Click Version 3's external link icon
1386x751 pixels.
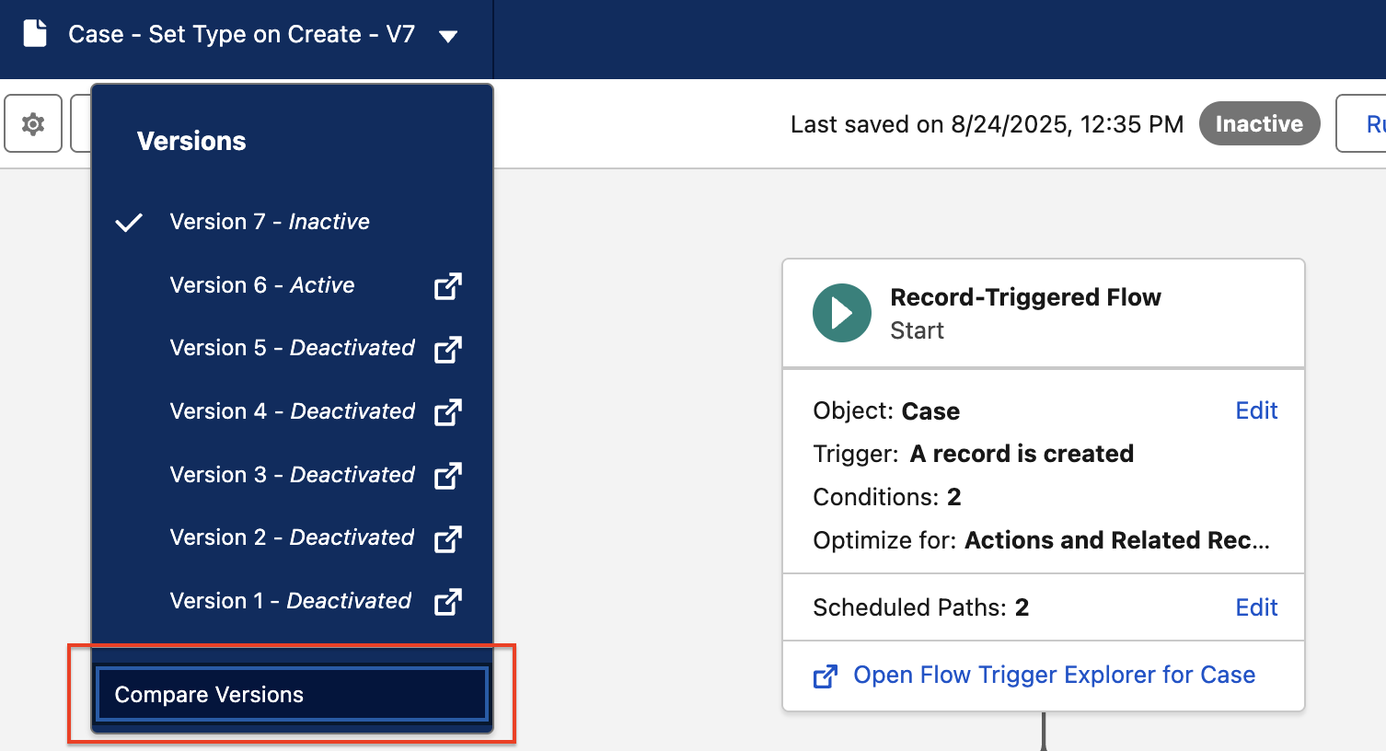448,476
